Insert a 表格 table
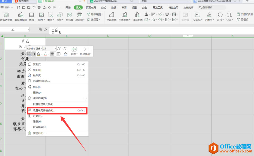Screen dimensions: 254x156 tap(32, 17)
